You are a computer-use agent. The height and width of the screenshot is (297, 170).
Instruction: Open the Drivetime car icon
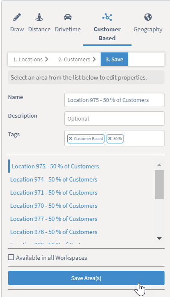pos(68,17)
